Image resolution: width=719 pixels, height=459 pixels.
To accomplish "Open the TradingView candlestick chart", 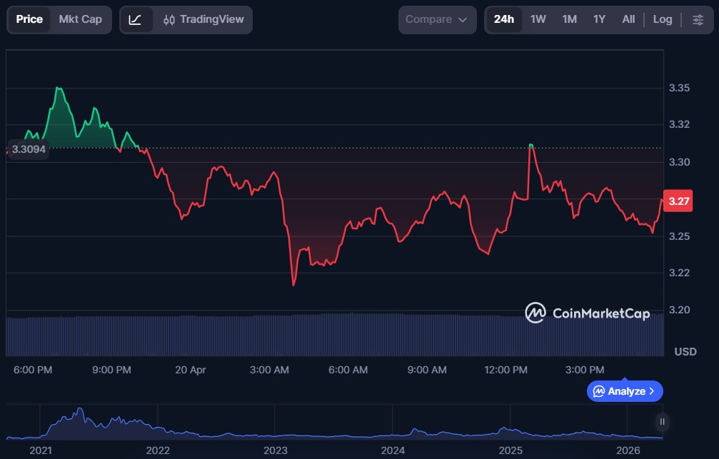I will click(x=203, y=19).
